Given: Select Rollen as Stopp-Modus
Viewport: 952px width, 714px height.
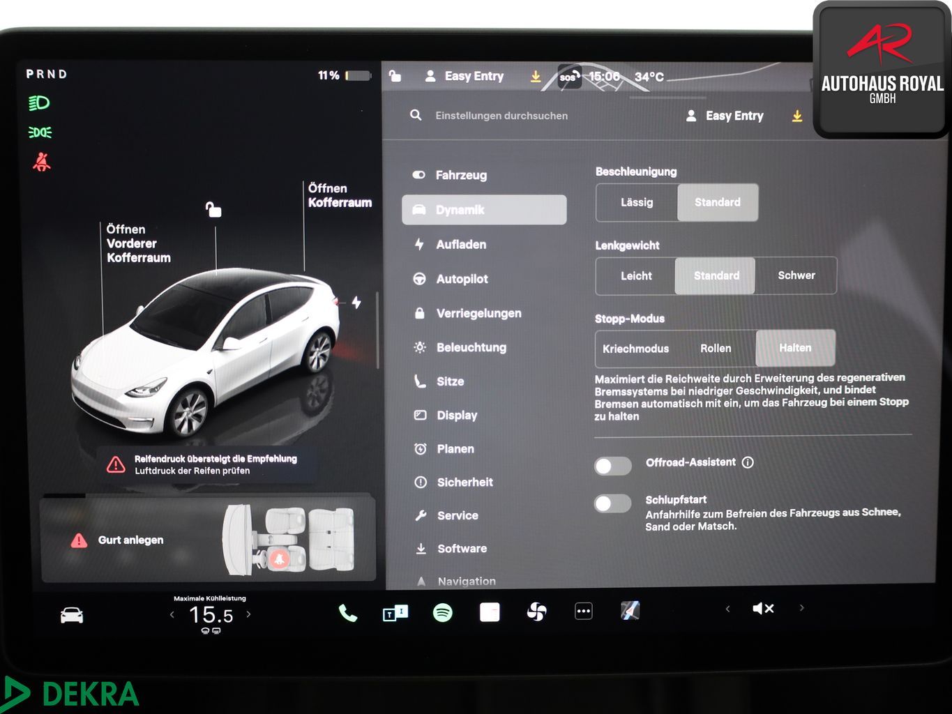Looking at the screenshot, I should tap(716, 349).
